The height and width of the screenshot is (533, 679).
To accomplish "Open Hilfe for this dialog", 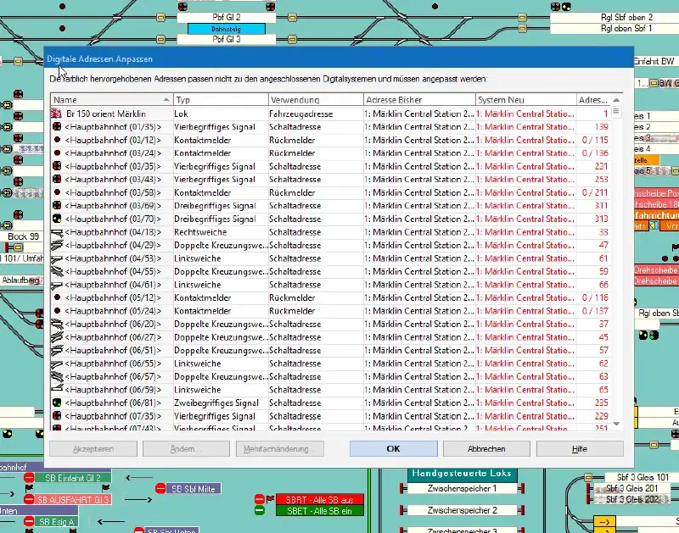I will click(x=580, y=449).
